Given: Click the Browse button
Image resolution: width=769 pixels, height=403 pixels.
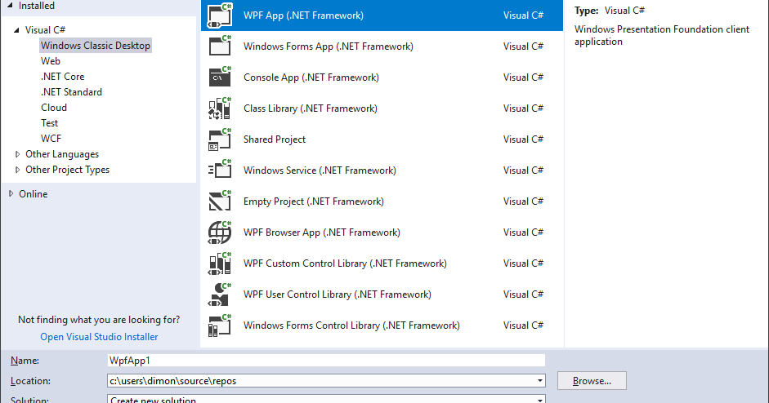Looking at the screenshot, I should click(592, 381).
